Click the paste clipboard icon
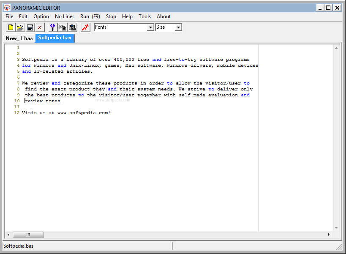The image size is (346, 254). [x=72, y=27]
